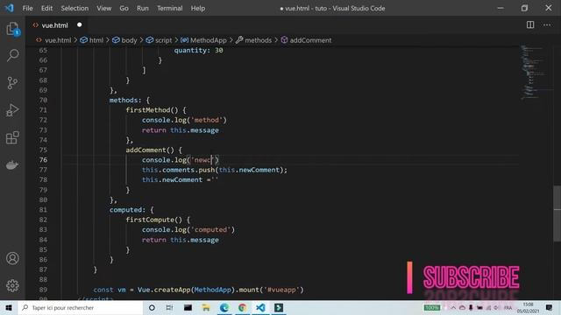Open the More Actions ellipsis menu
561x315 pixels.
pyautogui.click(x=547, y=24)
